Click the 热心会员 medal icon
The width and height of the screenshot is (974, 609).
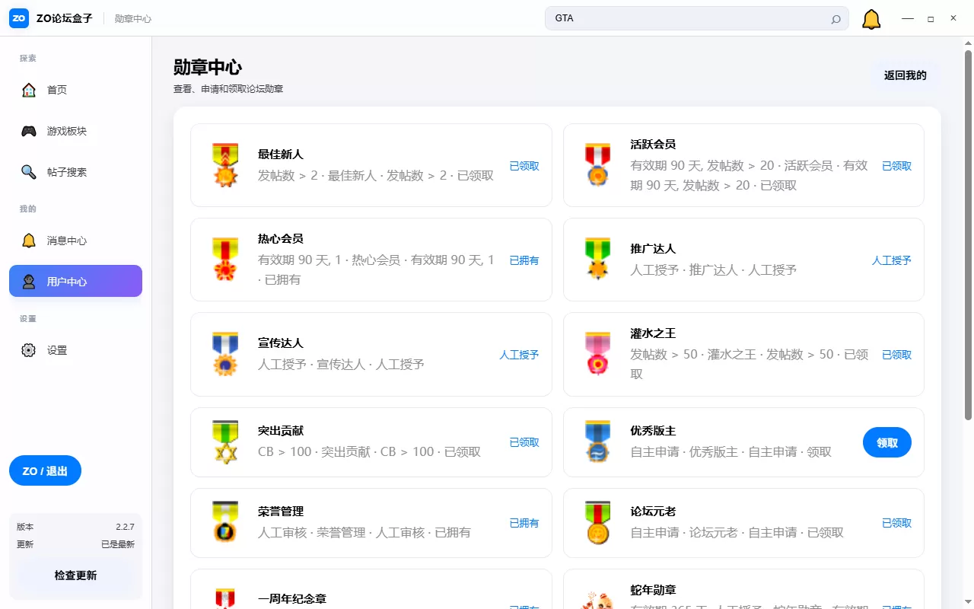point(225,260)
